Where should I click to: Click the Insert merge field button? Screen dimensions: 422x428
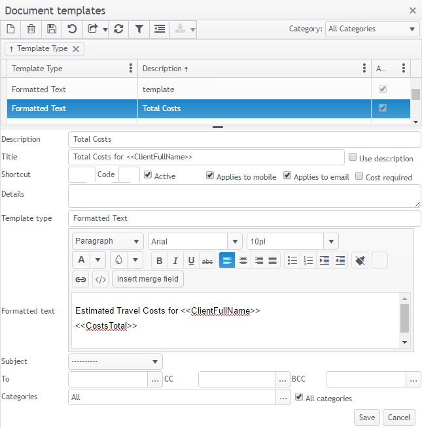point(148,280)
